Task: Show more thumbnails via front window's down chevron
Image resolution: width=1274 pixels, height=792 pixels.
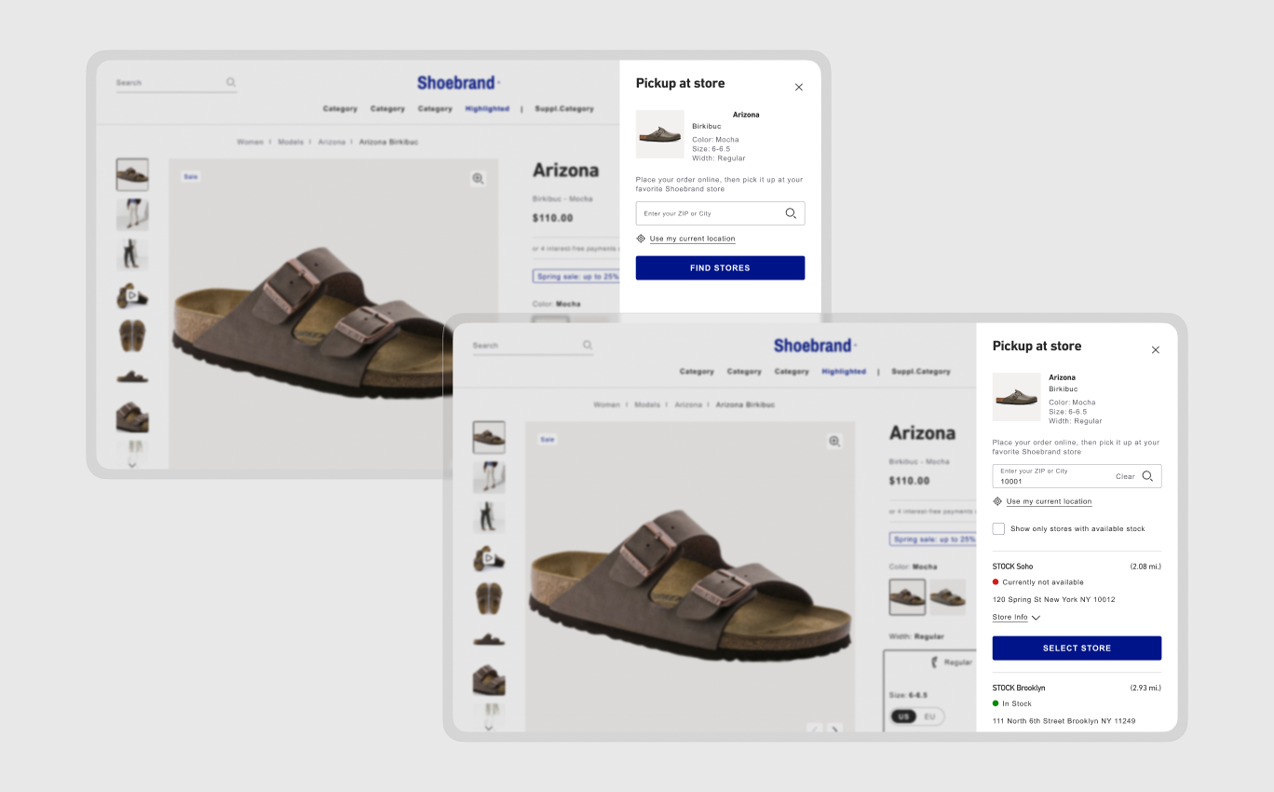Action: (x=489, y=727)
